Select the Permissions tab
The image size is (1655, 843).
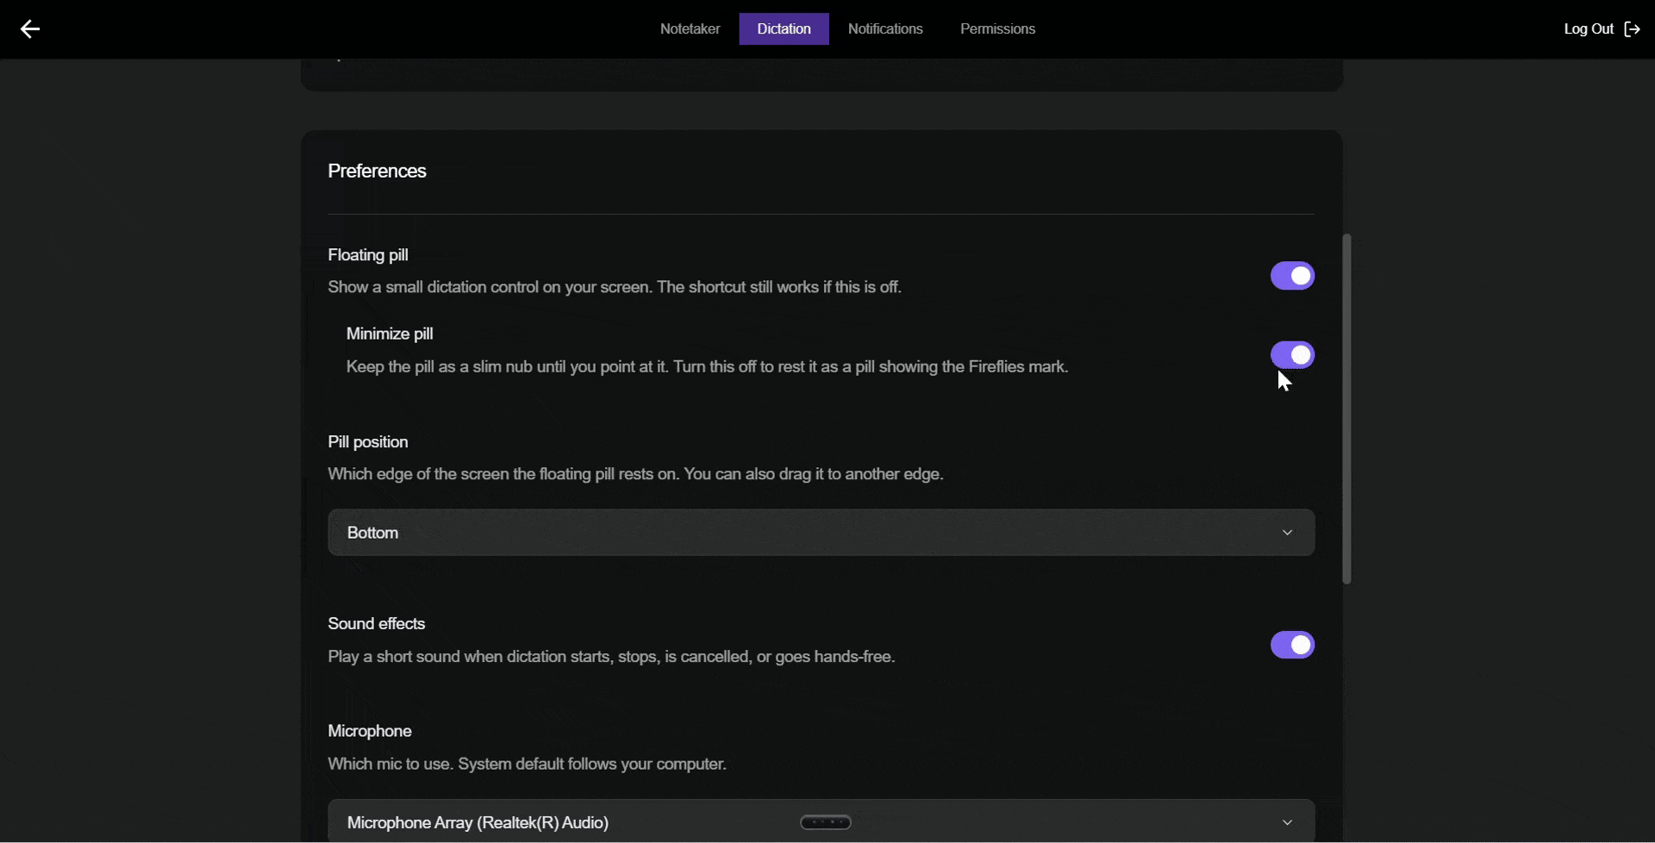pos(997,29)
